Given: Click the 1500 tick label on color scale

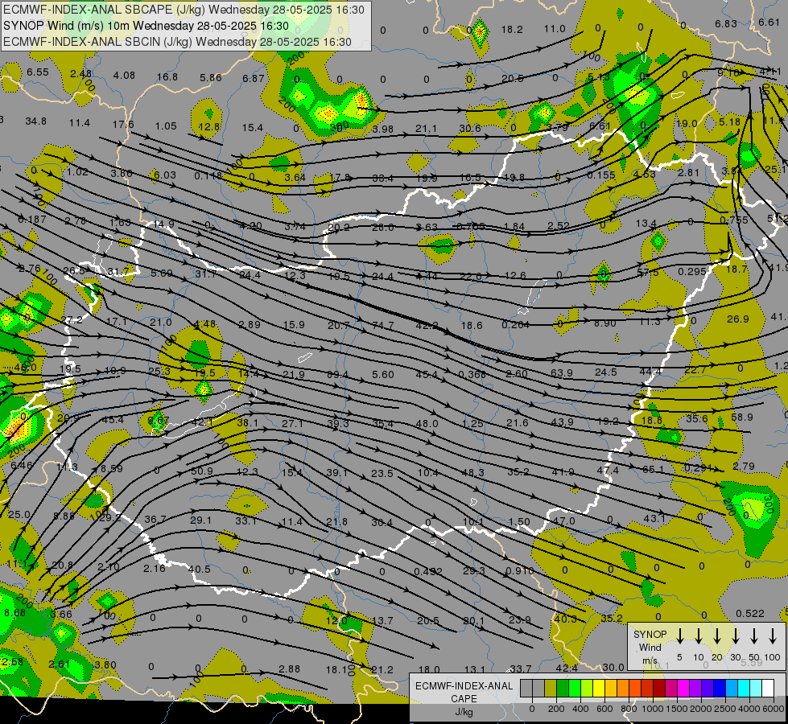Looking at the screenshot, I should (677, 709).
